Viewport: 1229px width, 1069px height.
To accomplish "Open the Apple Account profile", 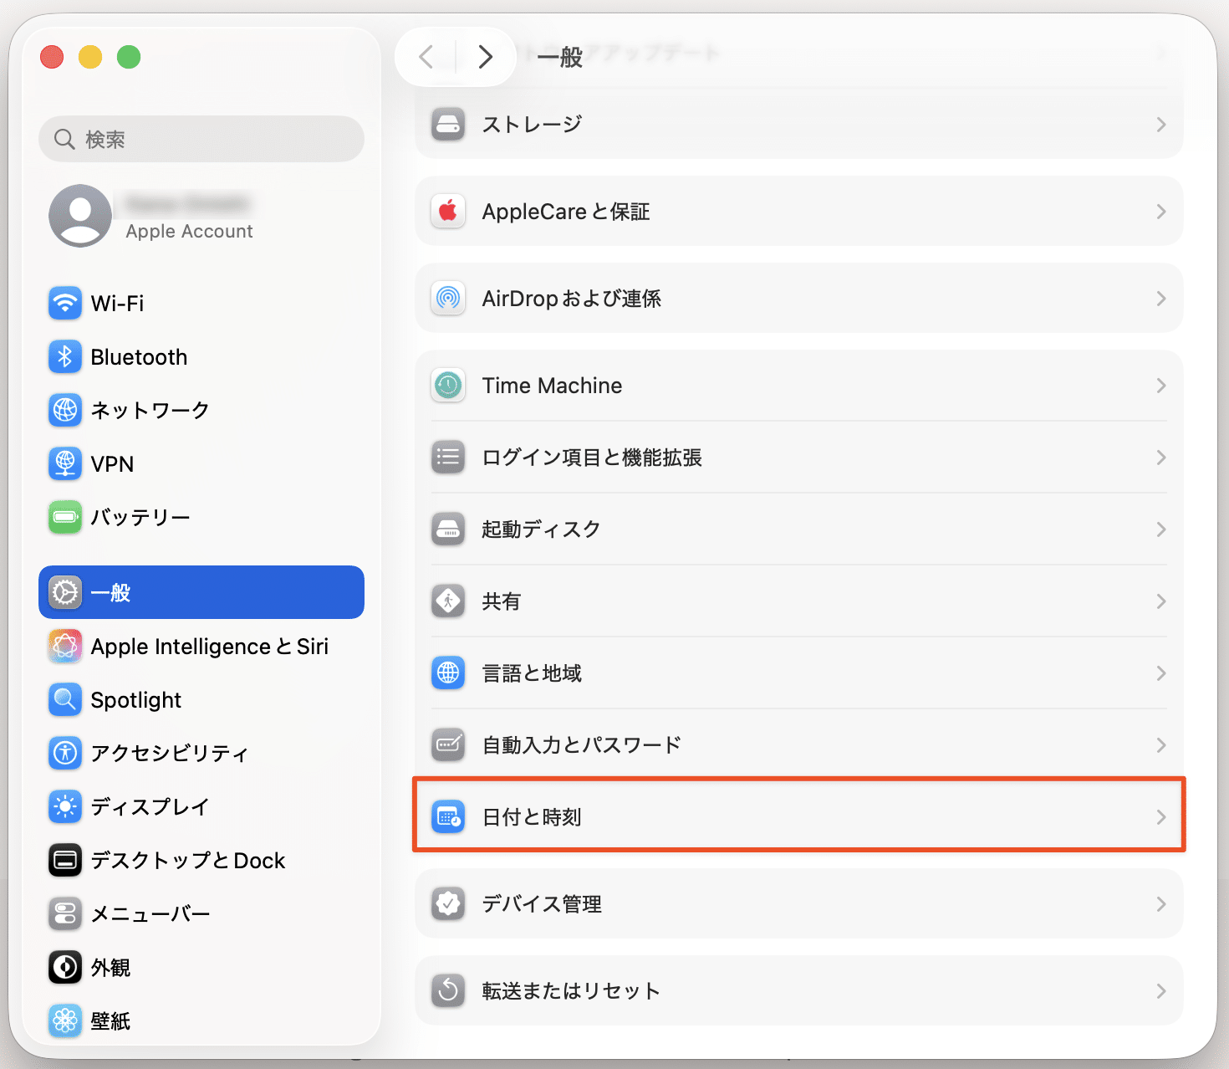I will tap(201, 216).
